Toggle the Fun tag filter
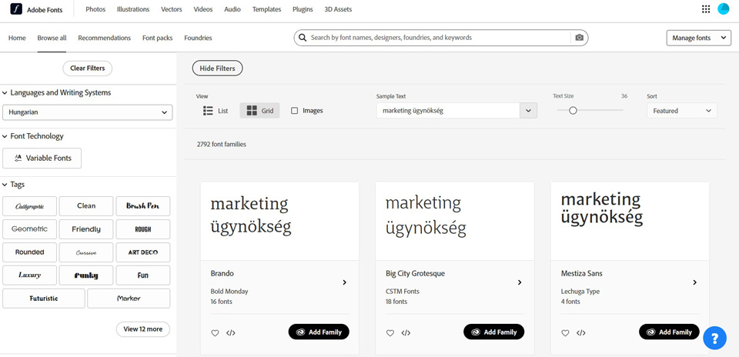739x357 pixels. (143, 275)
